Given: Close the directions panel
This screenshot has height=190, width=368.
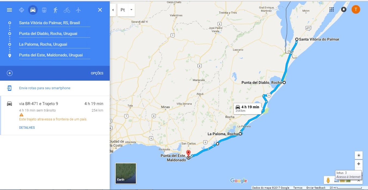Looking at the screenshot, I should click(100, 10).
